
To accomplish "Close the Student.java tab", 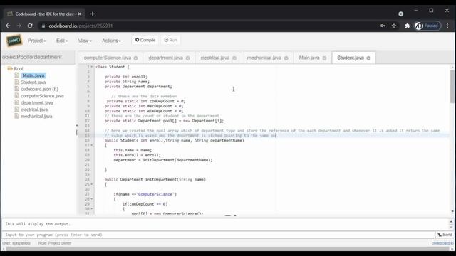I will click(369, 58).
